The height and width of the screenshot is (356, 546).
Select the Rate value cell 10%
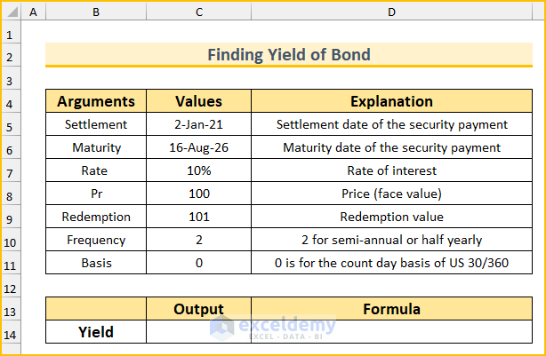[198, 170]
